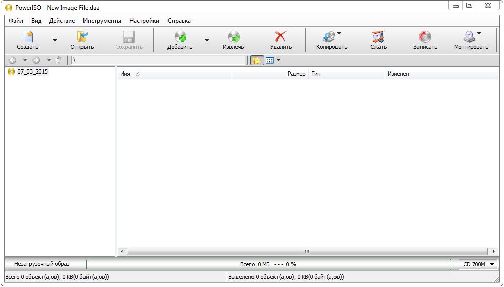Click the Добавить (add files) toolbar icon

[180, 37]
